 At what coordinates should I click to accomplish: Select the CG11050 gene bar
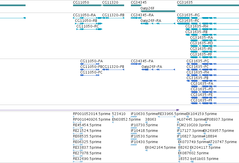[x=88, y=5]
